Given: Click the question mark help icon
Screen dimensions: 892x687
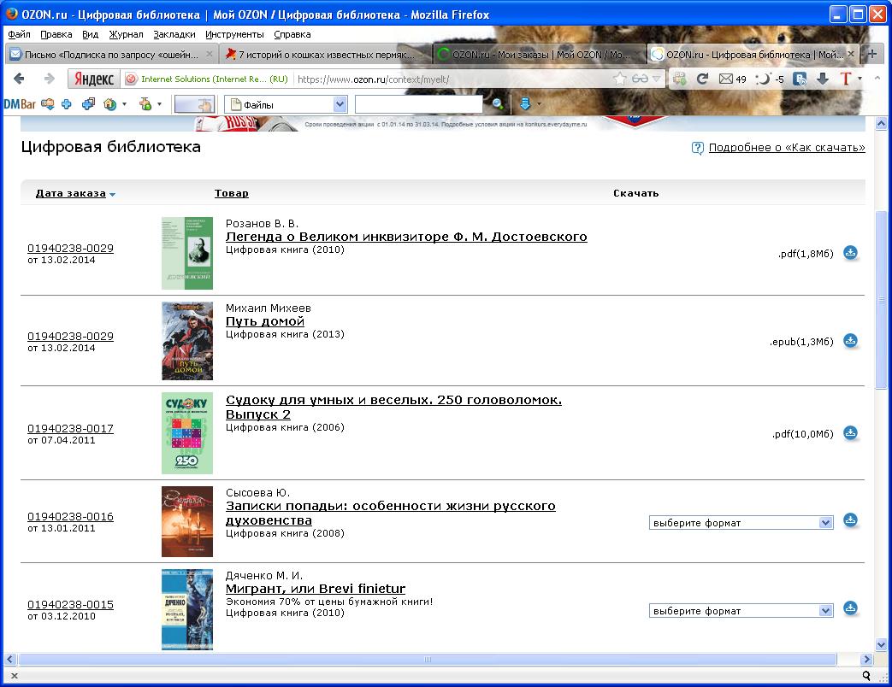Looking at the screenshot, I should pos(698,148).
